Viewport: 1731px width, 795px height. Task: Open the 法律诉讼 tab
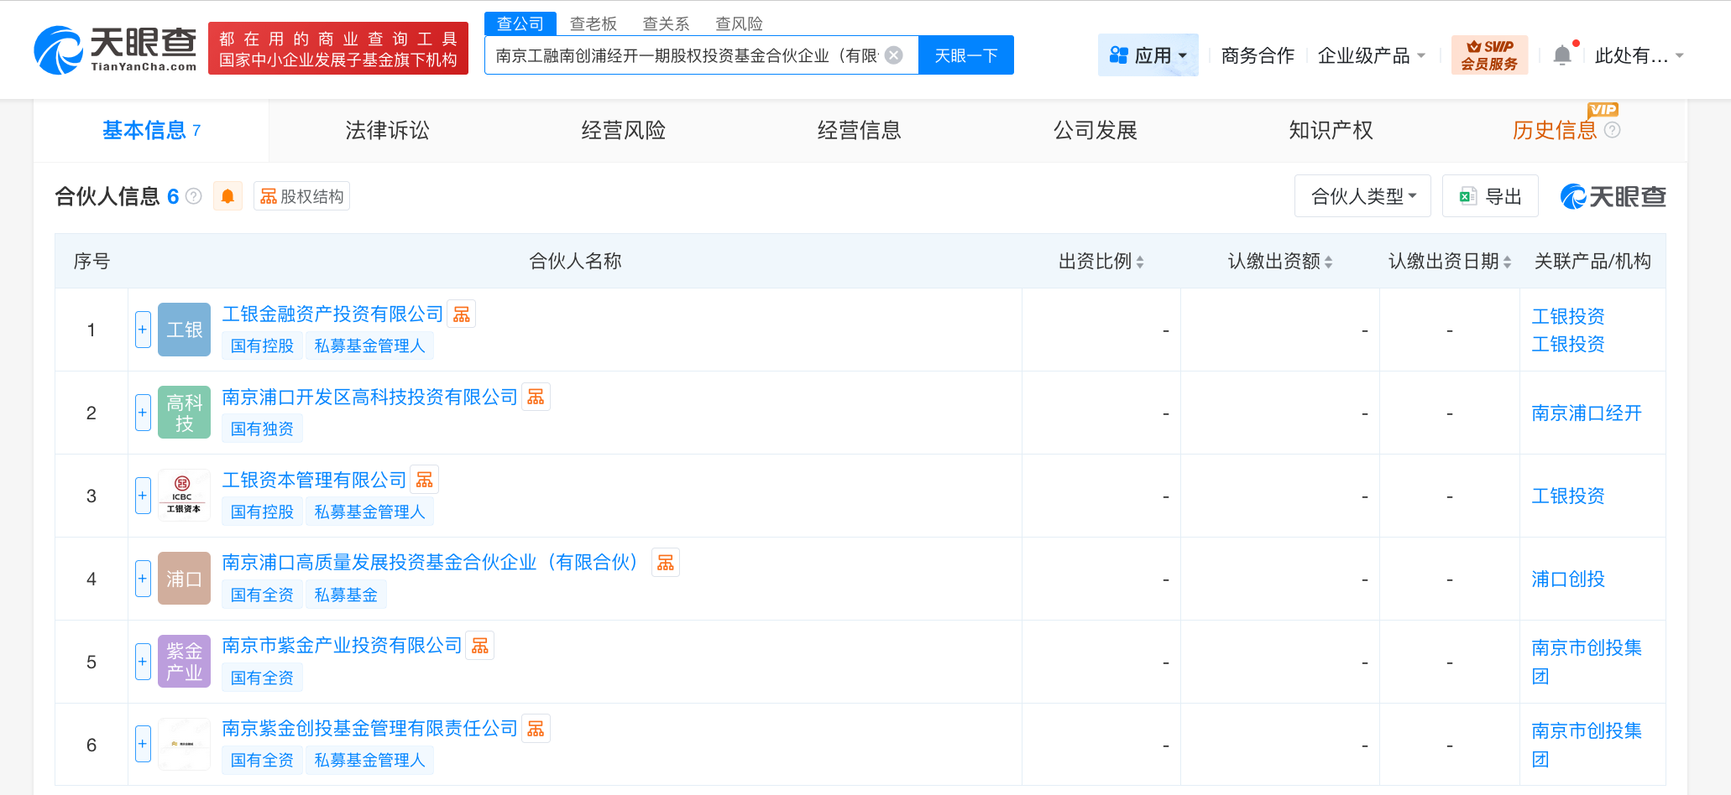point(387,129)
